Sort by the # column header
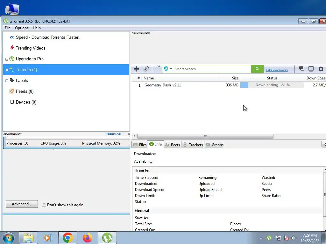The image size is (326, 244). tap(138, 78)
